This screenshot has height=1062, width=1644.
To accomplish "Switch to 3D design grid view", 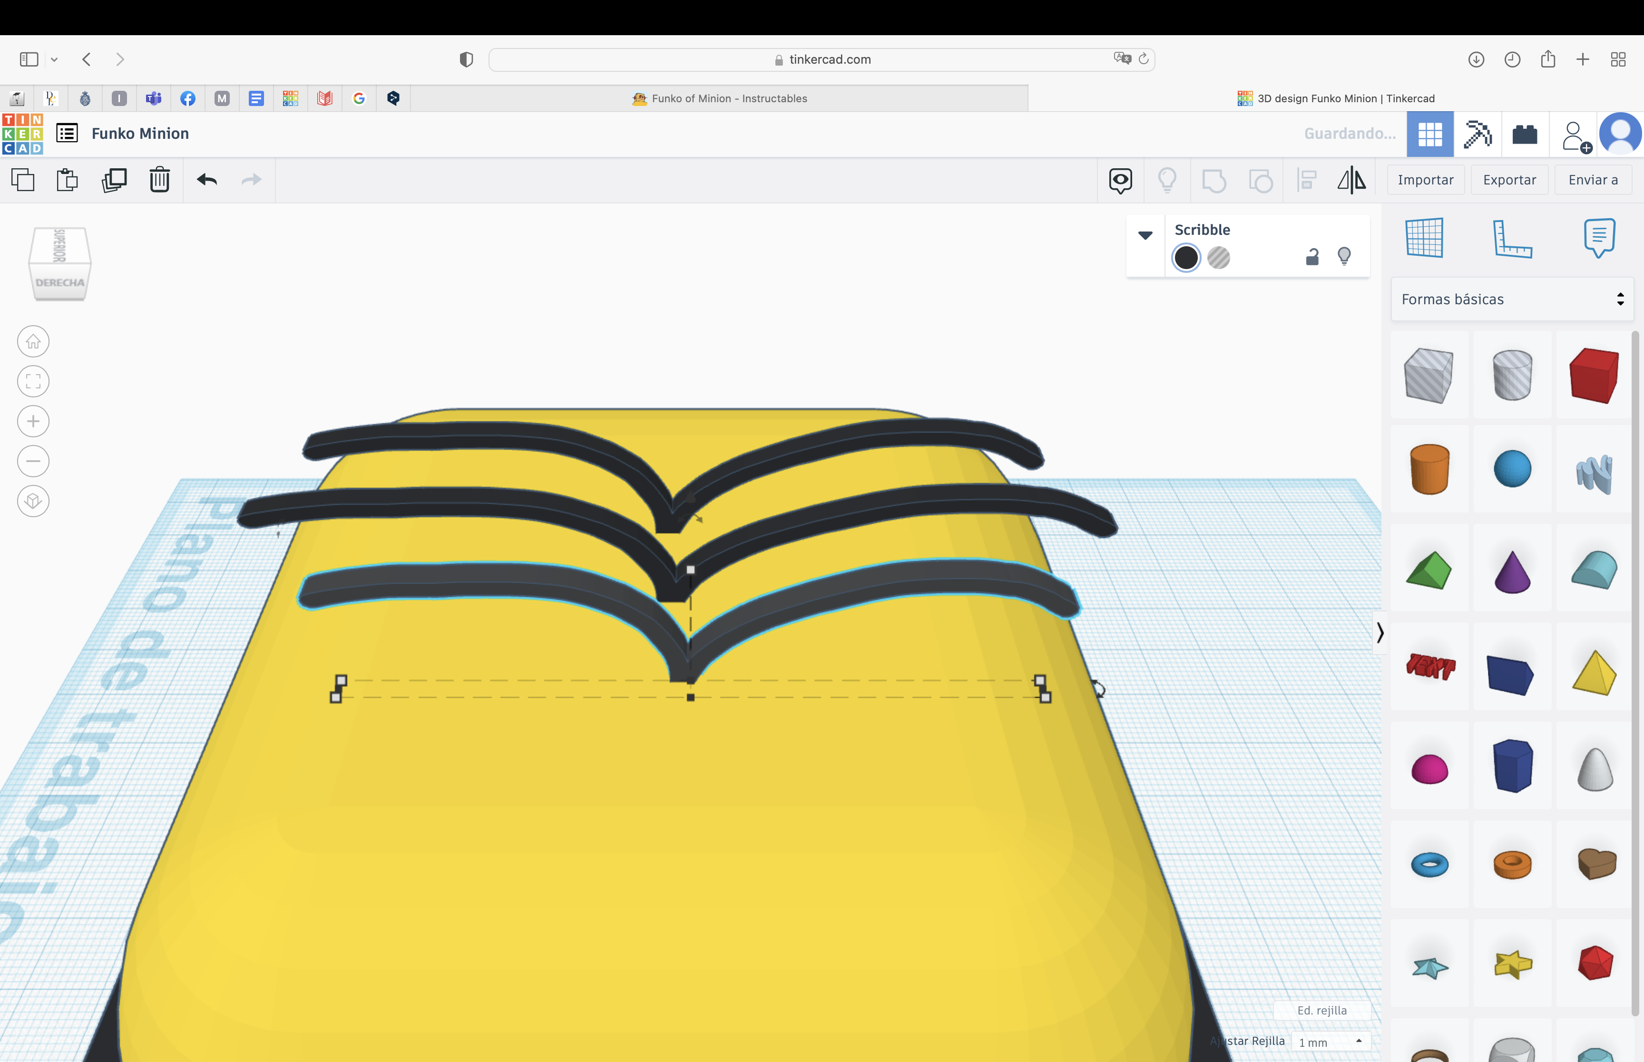I will click(1430, 134).
